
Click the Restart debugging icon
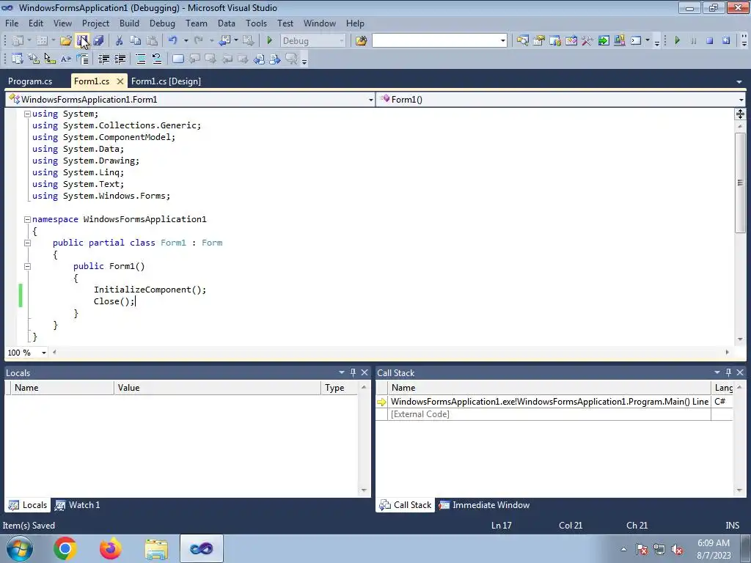point(726,41)
